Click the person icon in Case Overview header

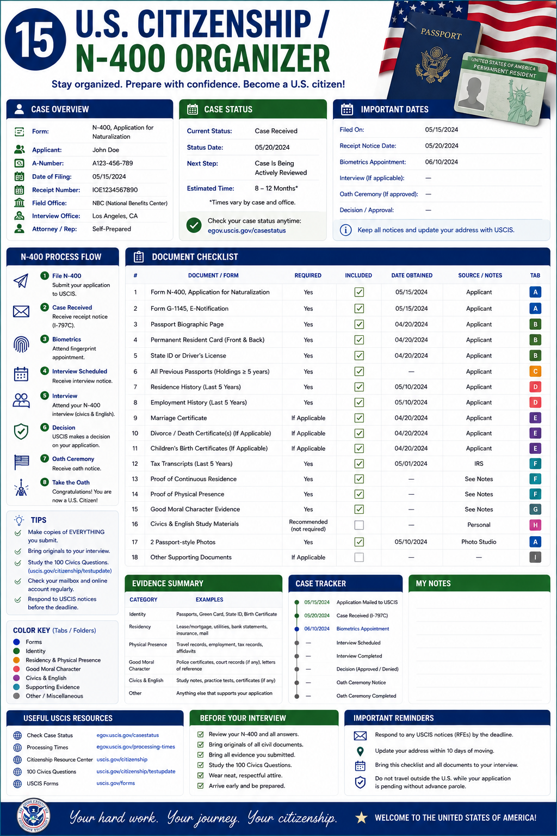pyautogui.click(x=19, y=109)
